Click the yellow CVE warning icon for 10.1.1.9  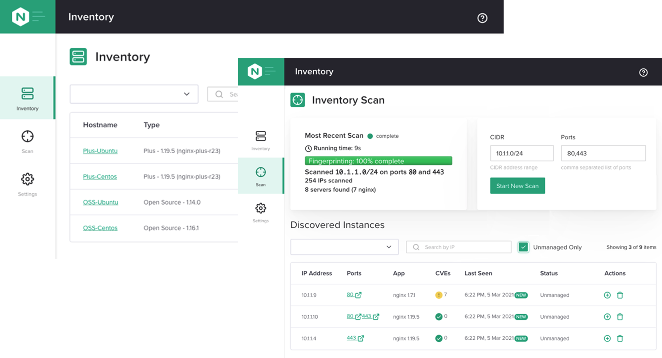[439, 295]
